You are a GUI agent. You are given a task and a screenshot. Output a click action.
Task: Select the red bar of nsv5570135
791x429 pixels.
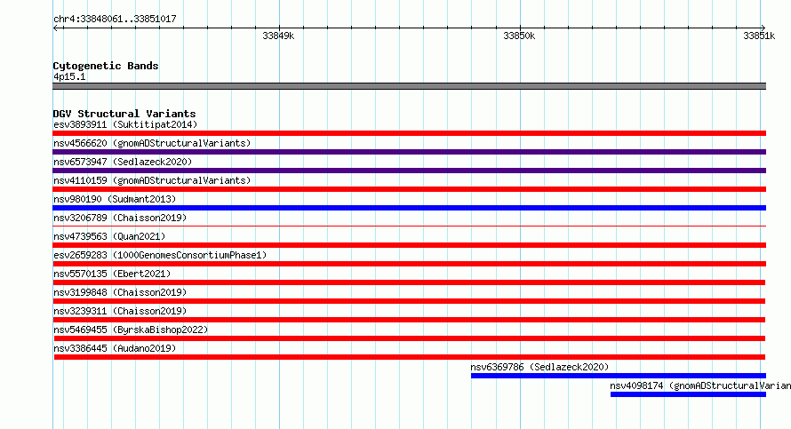[x=409, y=282]
